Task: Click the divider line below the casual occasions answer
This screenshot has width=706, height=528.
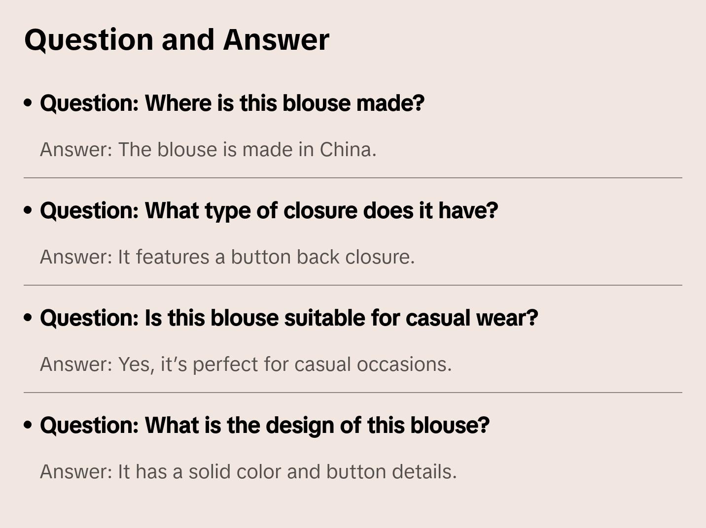Action: (353, 393)
